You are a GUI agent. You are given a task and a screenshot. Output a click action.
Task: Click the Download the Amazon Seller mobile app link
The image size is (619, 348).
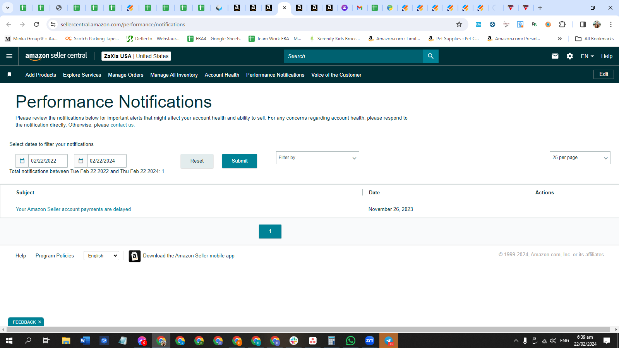189,256
